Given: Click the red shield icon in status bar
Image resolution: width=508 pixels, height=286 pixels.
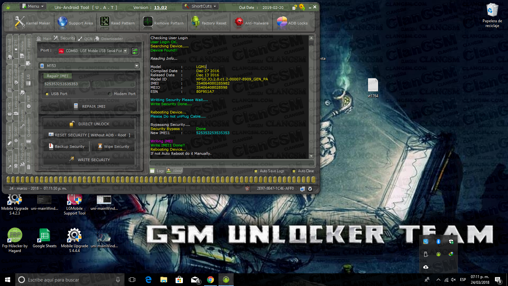Looking at the screenshot, I should click(x=247, y=188).
